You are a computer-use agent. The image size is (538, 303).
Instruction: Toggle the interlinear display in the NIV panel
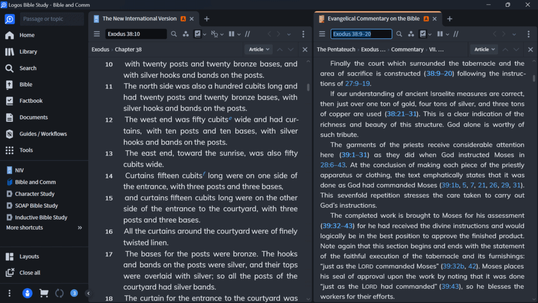(x=215, y=34)
